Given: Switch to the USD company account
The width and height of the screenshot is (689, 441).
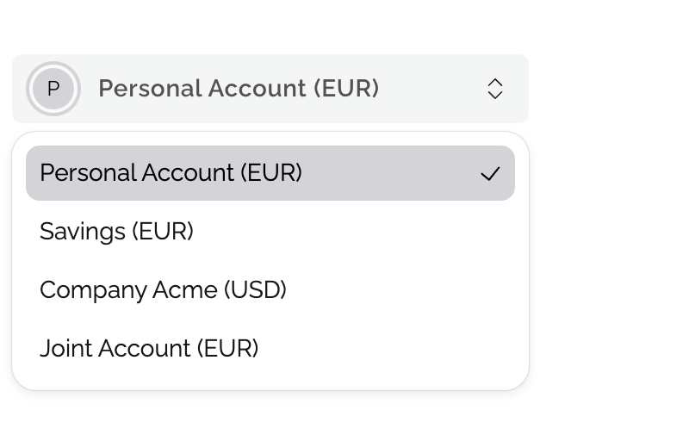Looking at the screenshot, I should [x=163, y=290].
